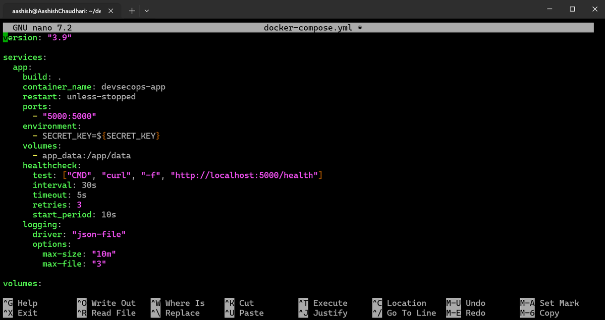The image size is (605, 320).
Task: Click the volumes: key under app service
Action: click(x=42, y=146)
